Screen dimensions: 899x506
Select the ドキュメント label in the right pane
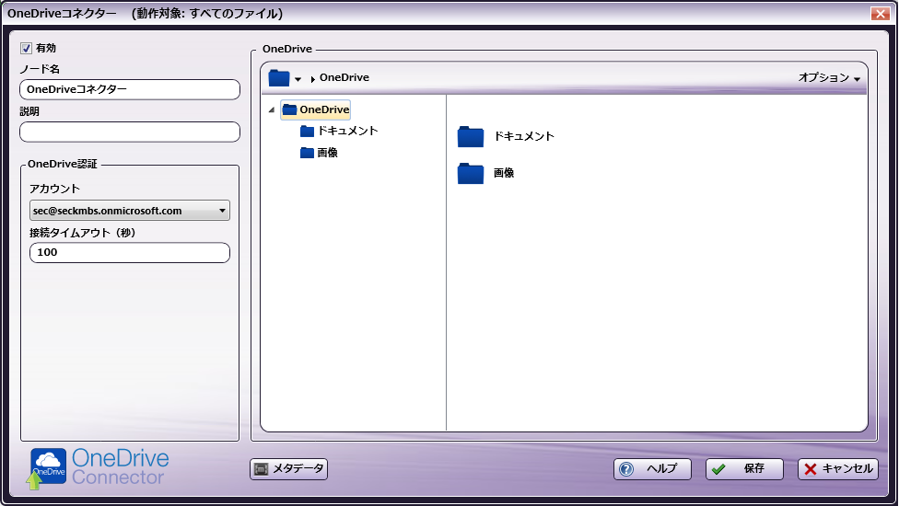click(x=524, y=136)
